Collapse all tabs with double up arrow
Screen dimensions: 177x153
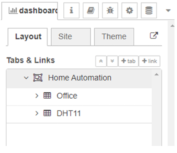click(101, 61)
